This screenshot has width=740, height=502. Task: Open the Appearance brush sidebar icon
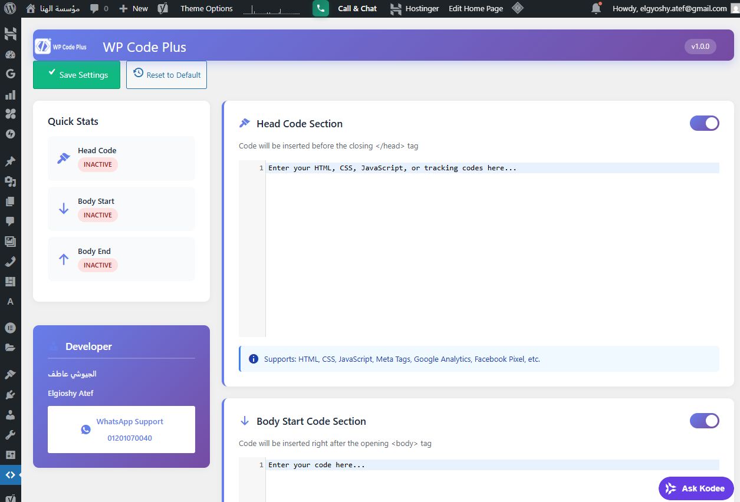click(10, 374)
